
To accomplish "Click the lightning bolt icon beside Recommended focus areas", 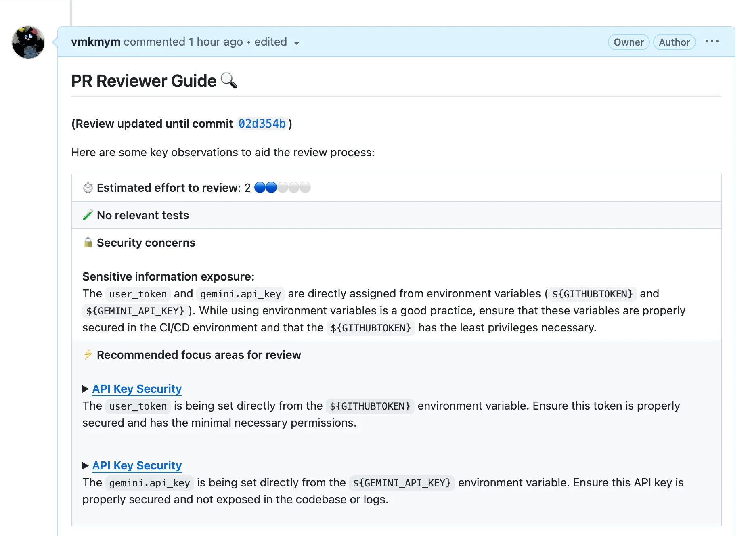I will tap(88, 355).
